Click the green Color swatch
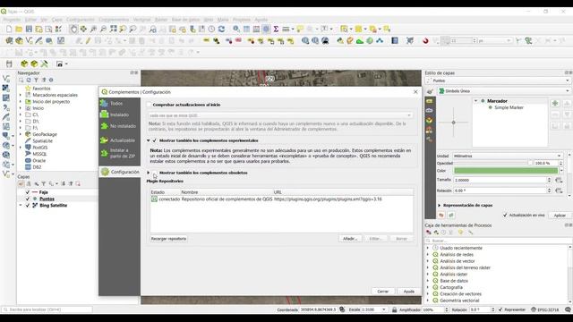 pyautogui.click(x=506, y=171)
